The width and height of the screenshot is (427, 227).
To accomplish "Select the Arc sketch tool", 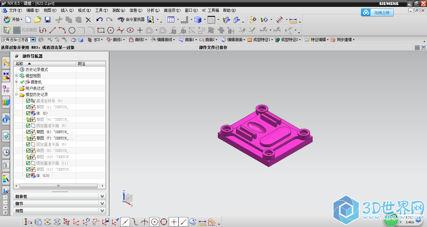I will [x=62, y=30].
